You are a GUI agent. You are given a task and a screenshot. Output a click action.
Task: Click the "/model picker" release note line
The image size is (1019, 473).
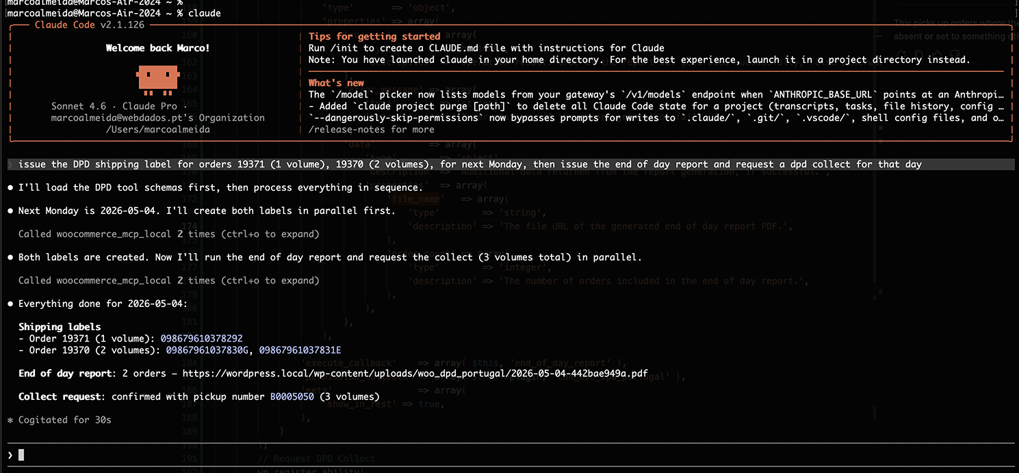pos(656,94)
